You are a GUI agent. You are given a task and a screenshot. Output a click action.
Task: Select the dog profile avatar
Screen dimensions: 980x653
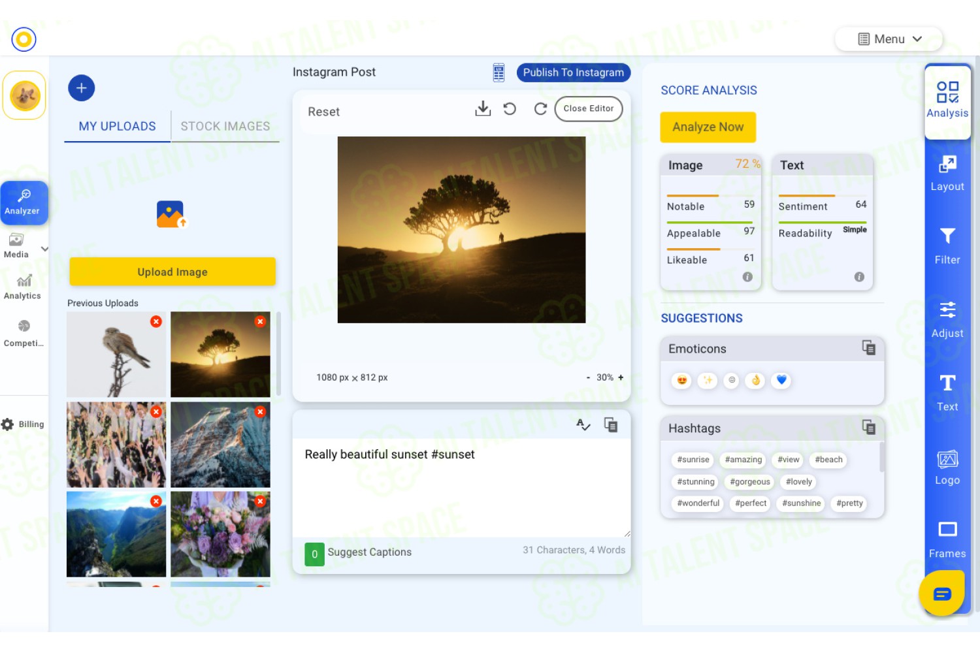click(x=25, y=96)
